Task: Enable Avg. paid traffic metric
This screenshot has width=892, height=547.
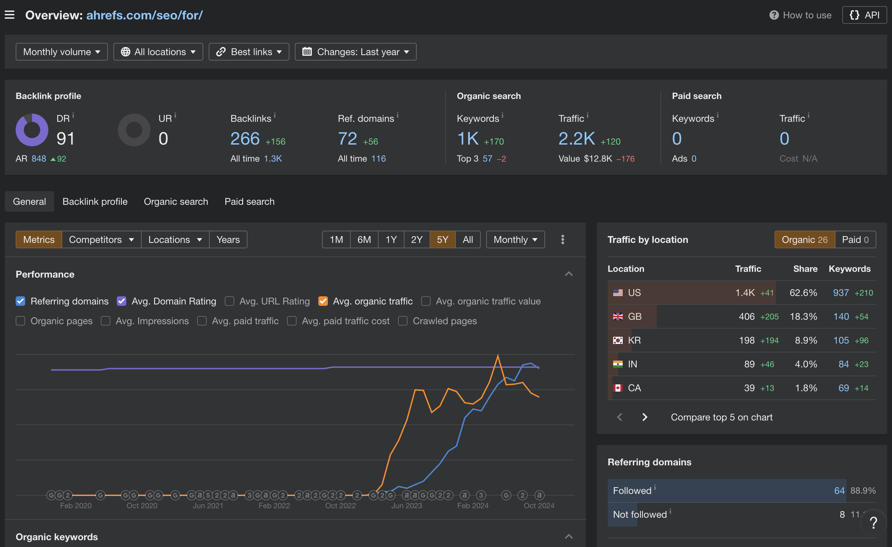Action: point(202,321)
